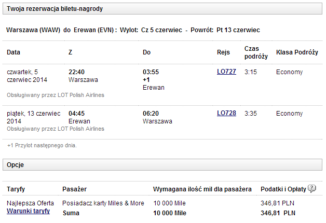Click the Taryfy column header

point(16,189)
